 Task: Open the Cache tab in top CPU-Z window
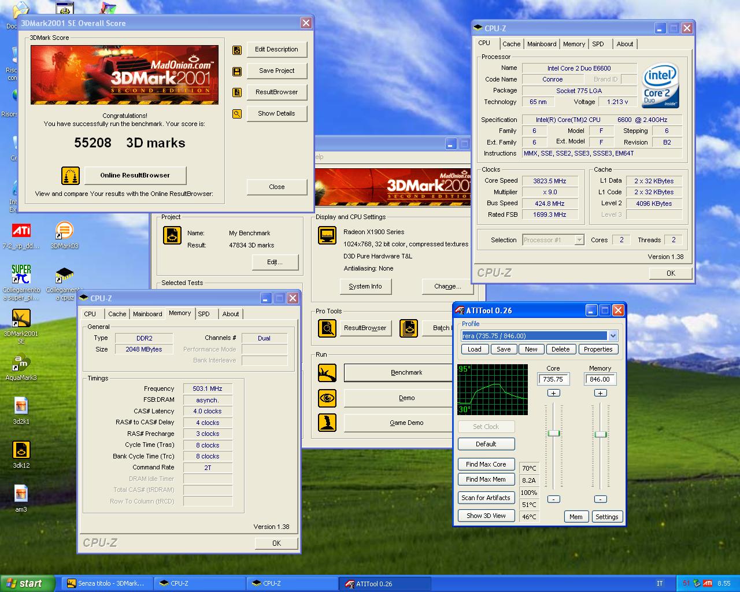coord(511,44)
